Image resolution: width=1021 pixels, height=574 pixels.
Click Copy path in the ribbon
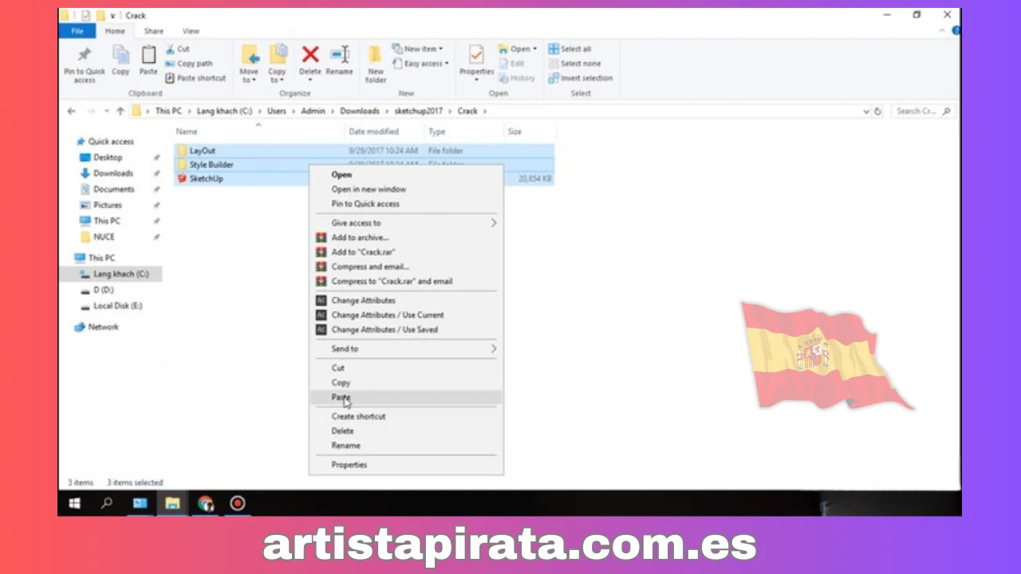(x=189, y=64)
